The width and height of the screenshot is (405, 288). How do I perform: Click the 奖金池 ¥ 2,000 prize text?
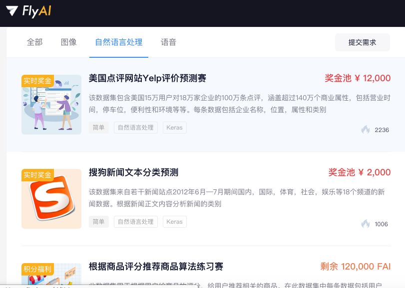click(x=359, y=172)
